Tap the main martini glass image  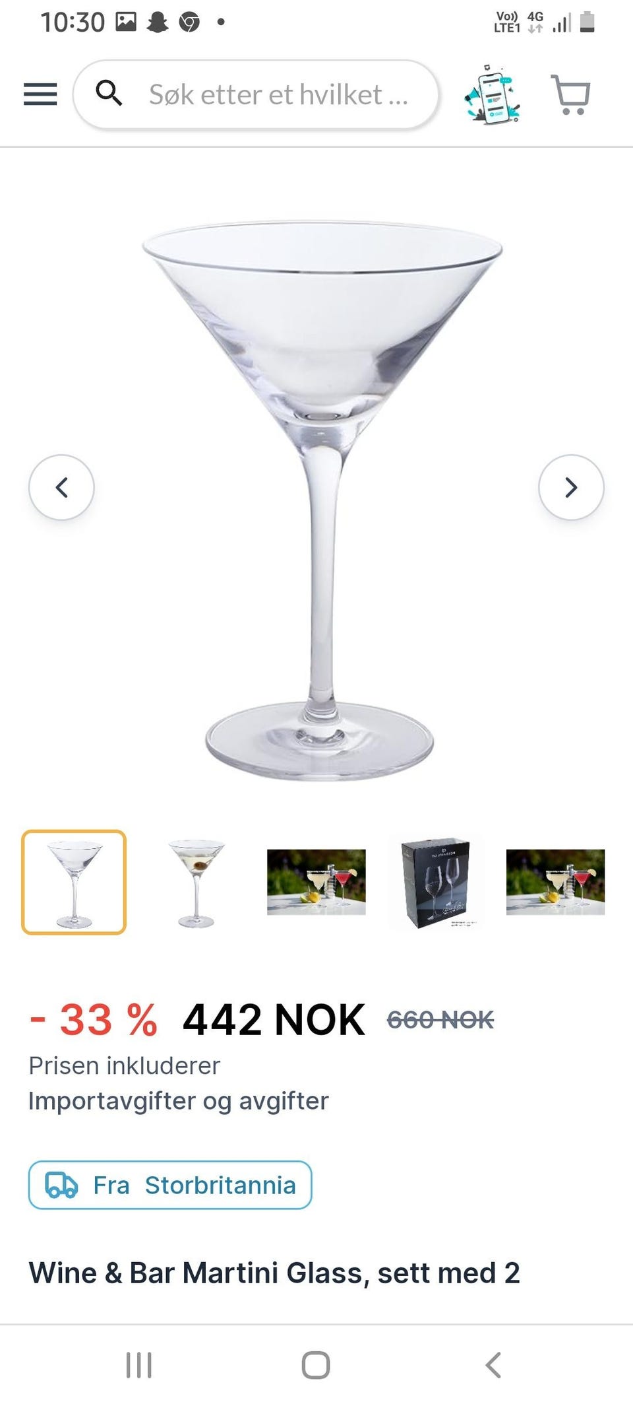[322, 500]
